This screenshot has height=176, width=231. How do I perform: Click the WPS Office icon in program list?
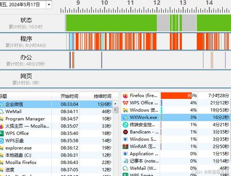pyautogui.click(x=125, y=103)
